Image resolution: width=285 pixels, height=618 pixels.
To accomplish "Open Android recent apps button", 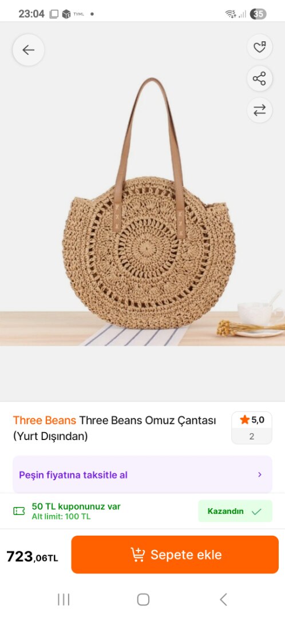I will coord(64,600).
